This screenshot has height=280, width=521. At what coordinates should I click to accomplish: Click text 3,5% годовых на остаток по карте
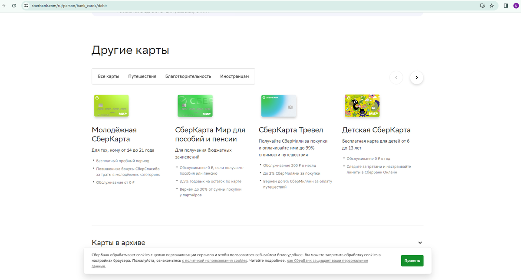(x=210, y=181)
